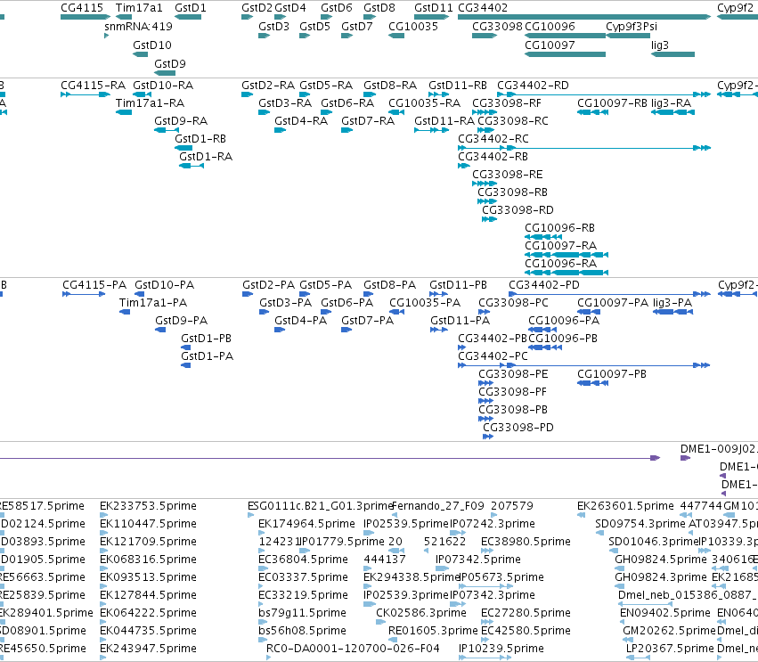758x662 pixels.
Task: Click the CG10035 gene label
Action: [x=413, y=26]
